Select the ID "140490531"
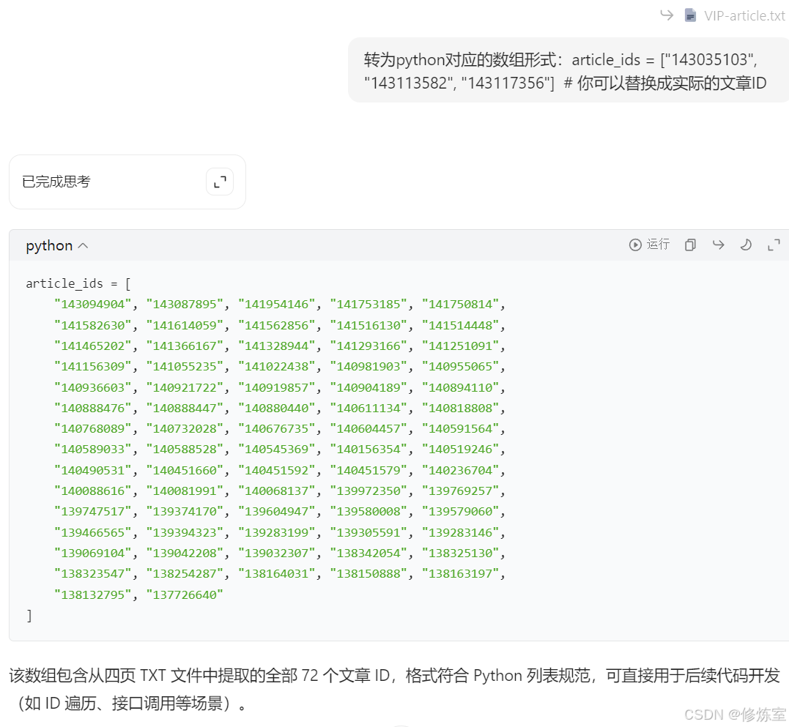The image size is (789, 727). [93, 471]
